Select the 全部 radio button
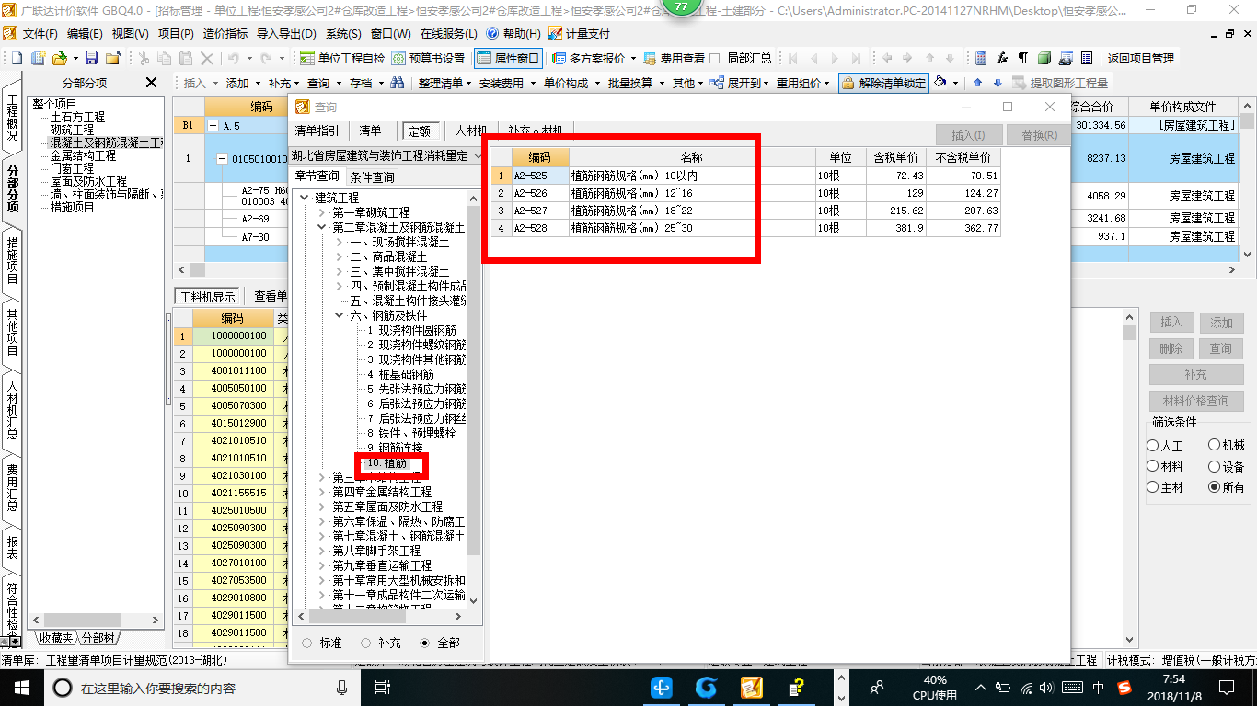This screenshot has height=706, width=1257. click(x=425, y=643)
